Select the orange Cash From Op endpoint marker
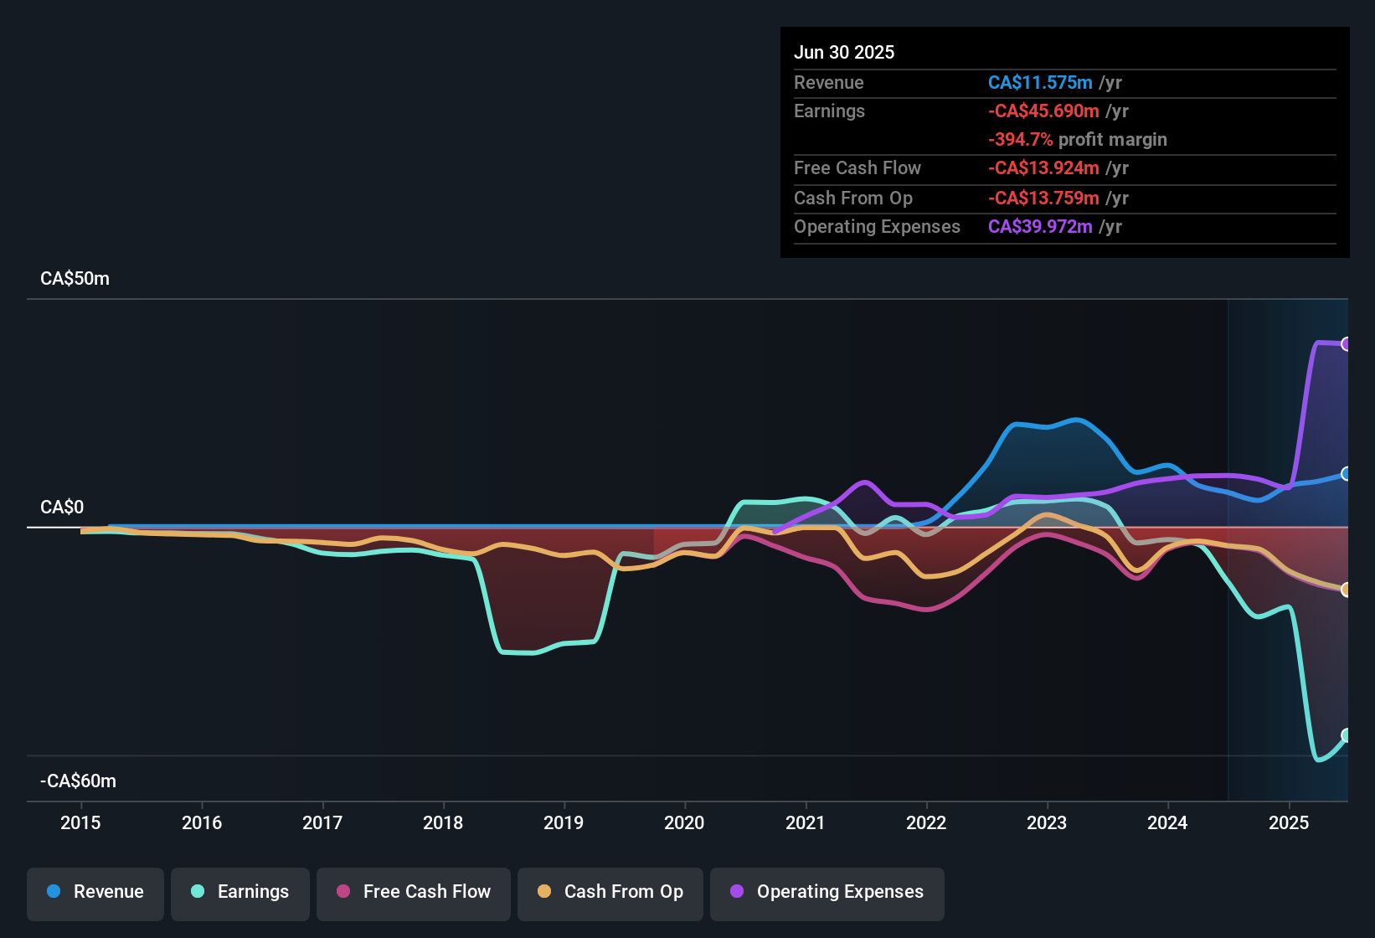Image resolution: width=1375 pixels, height=938 pixels. coord(1347,590)
